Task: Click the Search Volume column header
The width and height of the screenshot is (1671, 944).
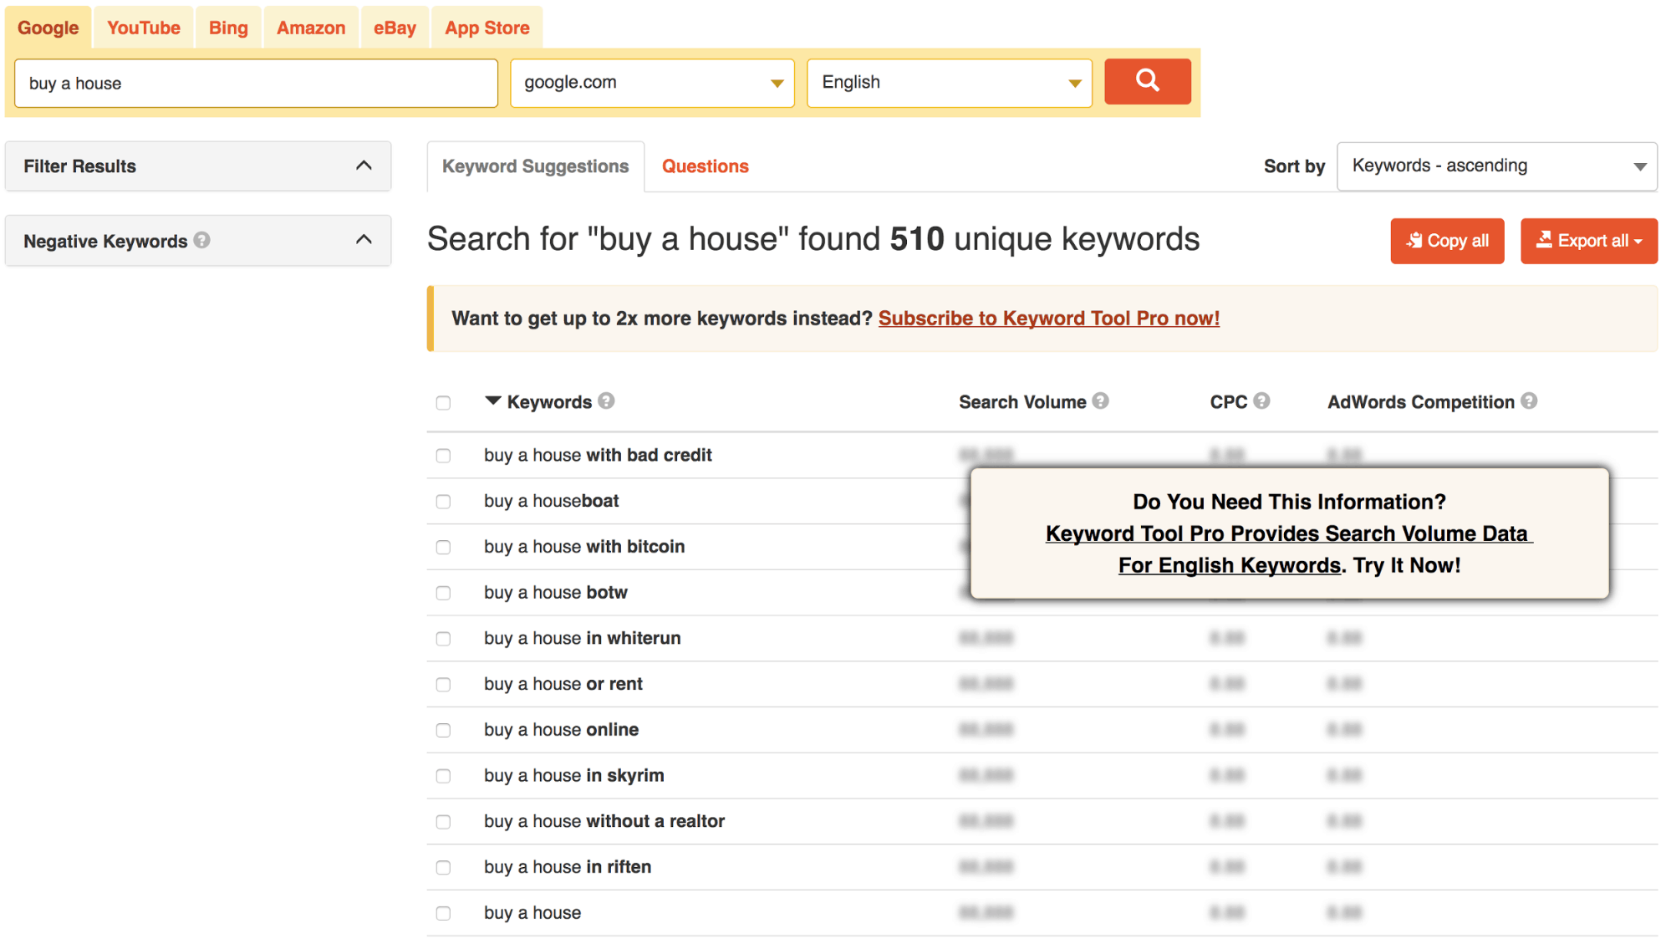Action: pos(1022,402)
